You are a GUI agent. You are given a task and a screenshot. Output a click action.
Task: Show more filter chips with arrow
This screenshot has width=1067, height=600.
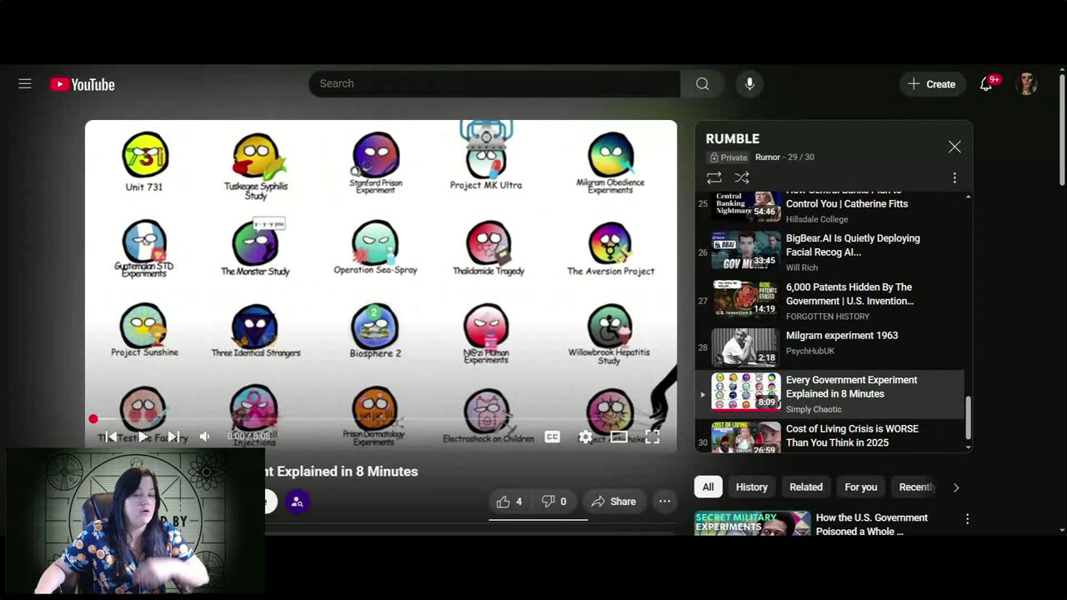[956, 487]
